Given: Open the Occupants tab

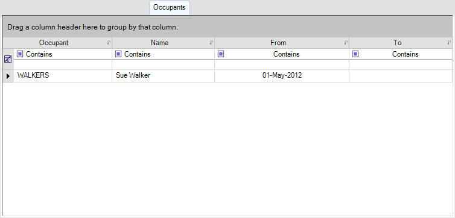Looking at the screenshot, I should (x=170, y=7).
